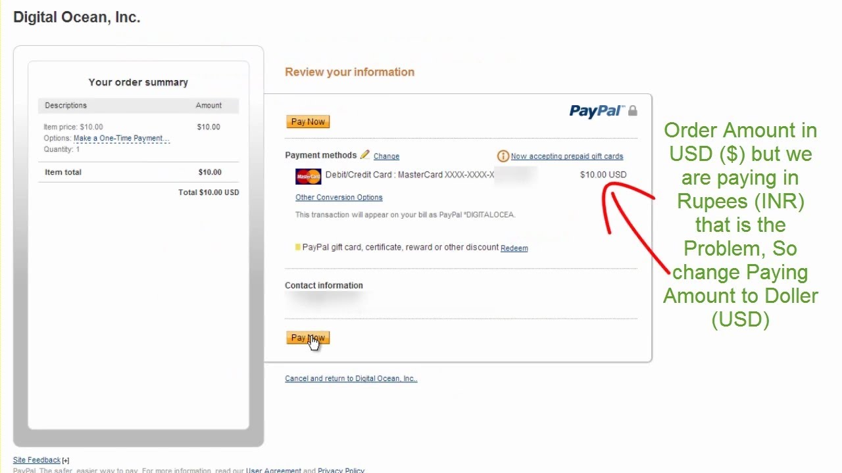The image size is (842, 473).
Task: Cancel and return to Digital Ocean, Inc.
Action: tap(351, 378)
